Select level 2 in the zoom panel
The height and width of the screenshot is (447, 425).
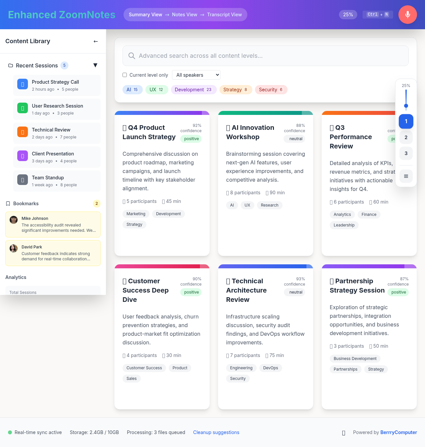(x=406, y=137)
